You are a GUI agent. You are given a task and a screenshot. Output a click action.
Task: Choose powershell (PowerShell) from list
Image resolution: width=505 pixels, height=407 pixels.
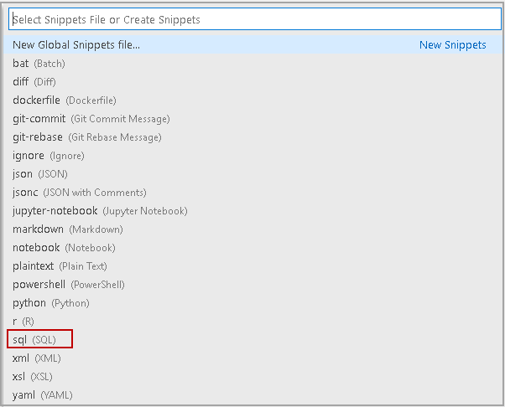[68, 285]
